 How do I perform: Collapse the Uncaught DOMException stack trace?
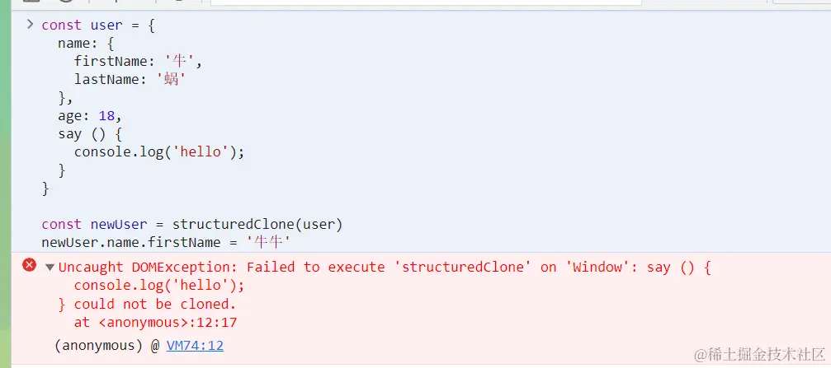point(50,267)
